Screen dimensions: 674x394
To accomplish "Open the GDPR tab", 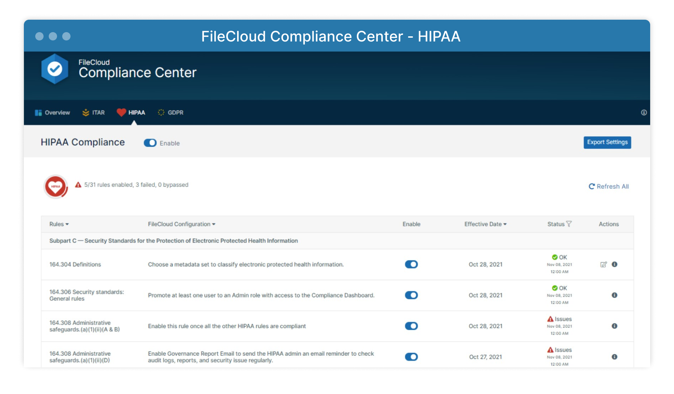I will (x=171, y=113).
